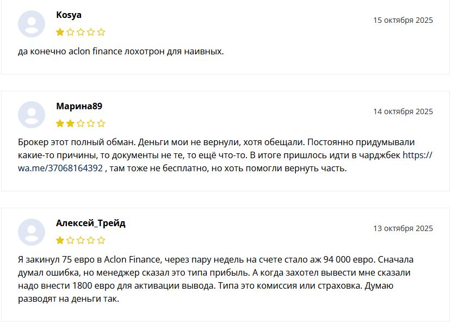Click the second filled star in Марина89's rating
The image size is (451, 330).
pos(70,123)
